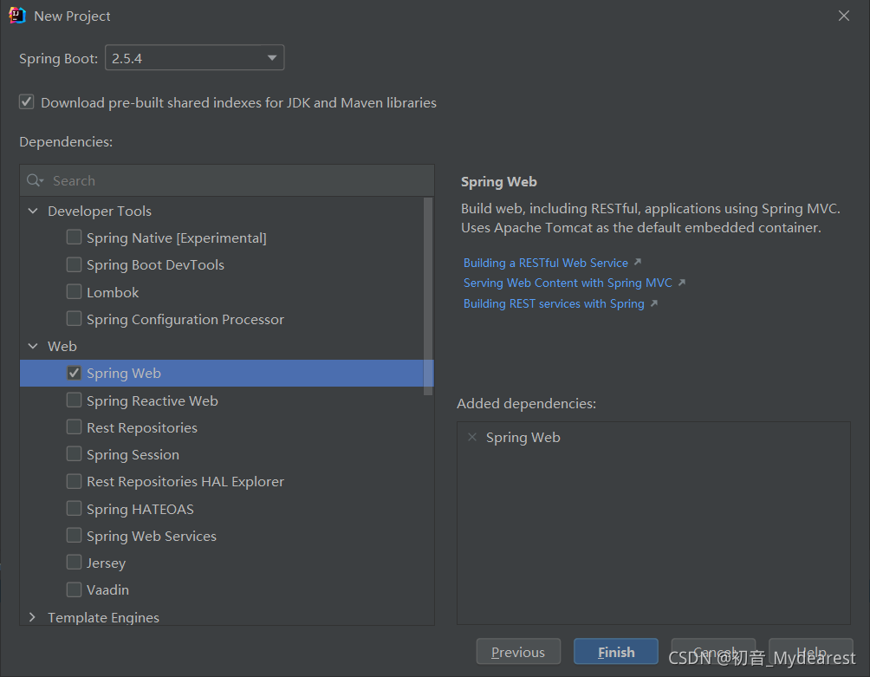The width and height of the screenshot is (870, 677).
Task: Expand the Template Engines group
Action: pyautogui.click(x=32, y=617)
